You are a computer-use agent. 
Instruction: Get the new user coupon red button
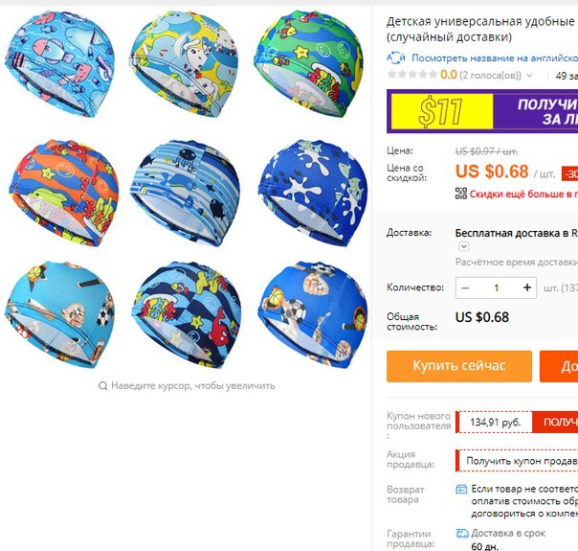click(555, 422)
